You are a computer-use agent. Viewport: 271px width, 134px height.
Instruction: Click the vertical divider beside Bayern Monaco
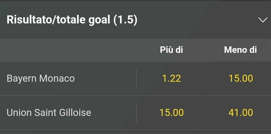pyautogui.click(x=136, y=78)
